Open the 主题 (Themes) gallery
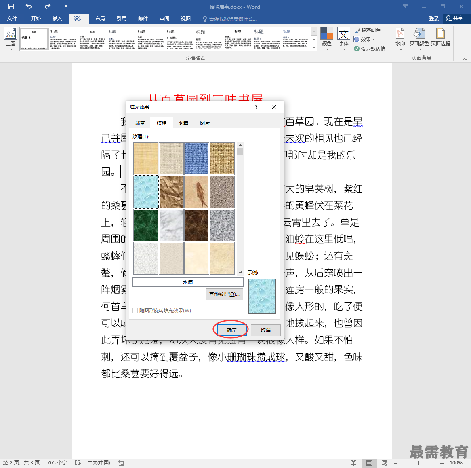The image size is (471, 468). [x=11, y=39]
